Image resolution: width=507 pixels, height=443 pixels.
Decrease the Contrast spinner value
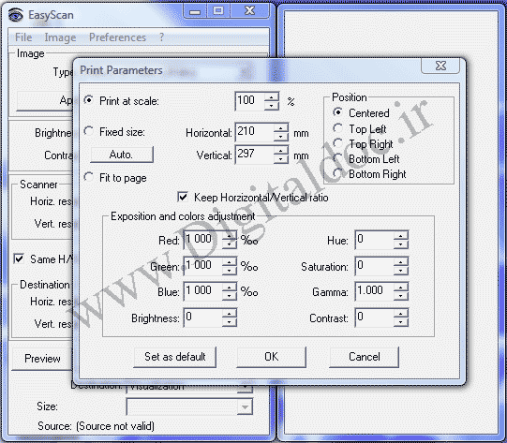click(x=400, y=321)
